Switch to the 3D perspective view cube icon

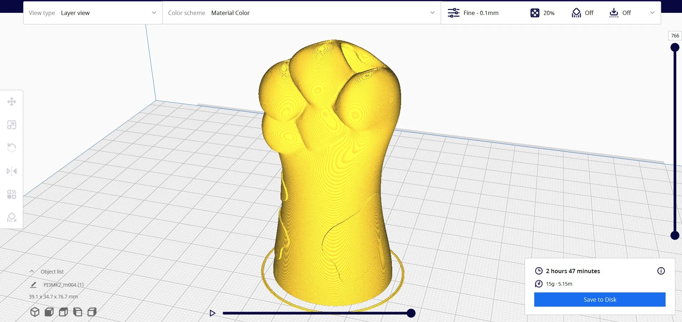tap(35, 312)
